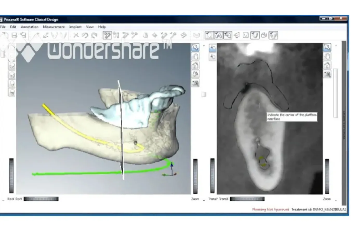
Task: Click the lower slice-mode icon
Action: [213, 57]
